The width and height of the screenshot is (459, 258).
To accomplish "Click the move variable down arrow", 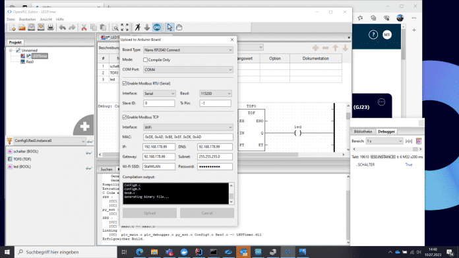I will 346,48.
